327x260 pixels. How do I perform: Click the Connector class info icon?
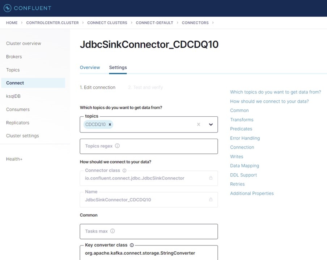point(124,170)
